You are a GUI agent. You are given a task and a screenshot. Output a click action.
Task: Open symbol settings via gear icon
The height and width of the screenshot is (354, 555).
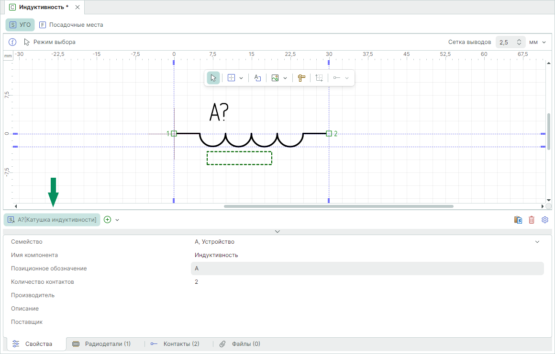(544, 220)
